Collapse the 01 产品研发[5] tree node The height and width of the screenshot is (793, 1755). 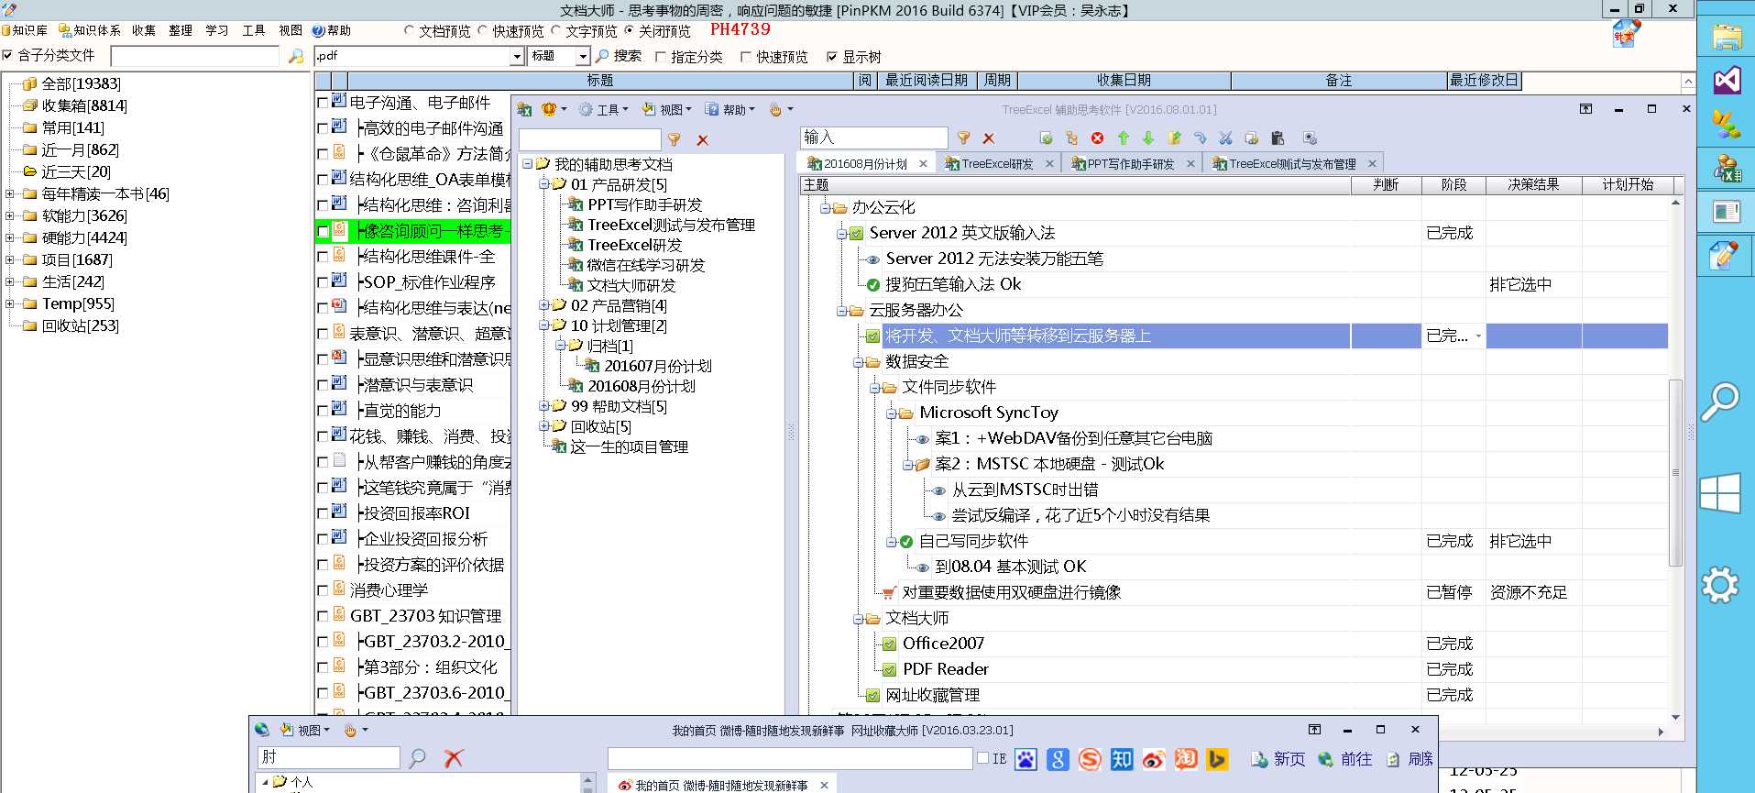pyautogui.click(x=544, y=184)
